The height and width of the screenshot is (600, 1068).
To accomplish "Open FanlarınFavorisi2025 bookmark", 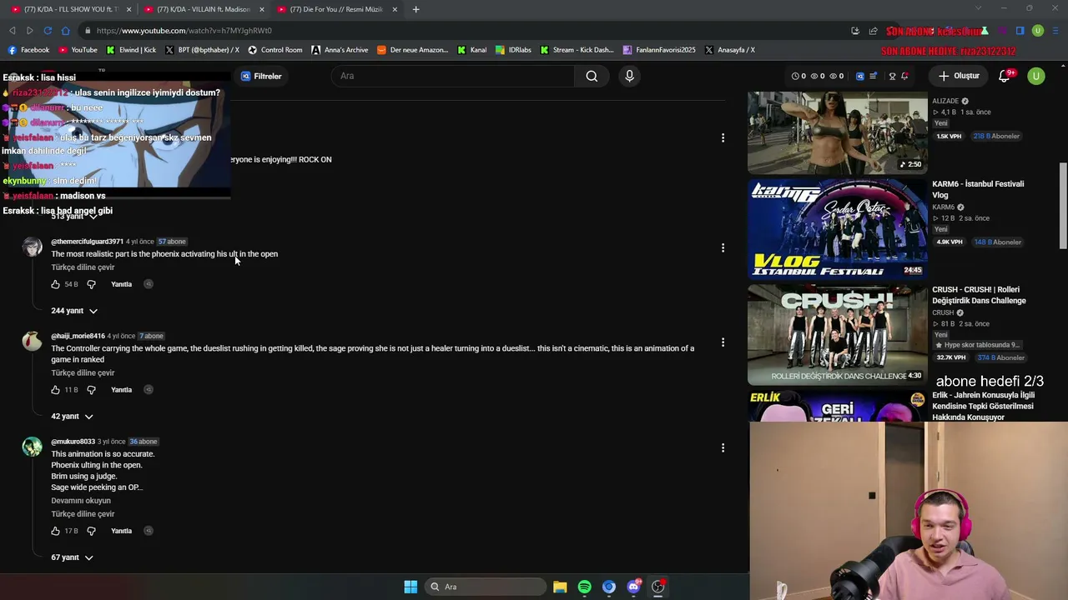I will (x=659, y=50).
